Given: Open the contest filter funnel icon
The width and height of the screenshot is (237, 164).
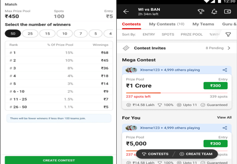Looking at the screenshot, I should point(228,35).
